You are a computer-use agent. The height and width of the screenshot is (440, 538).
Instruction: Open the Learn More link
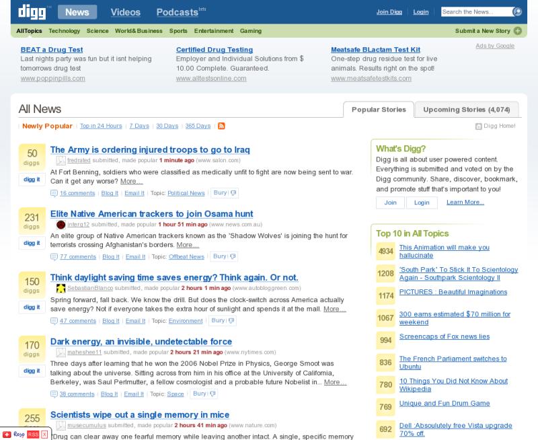(x=465, y=202)
